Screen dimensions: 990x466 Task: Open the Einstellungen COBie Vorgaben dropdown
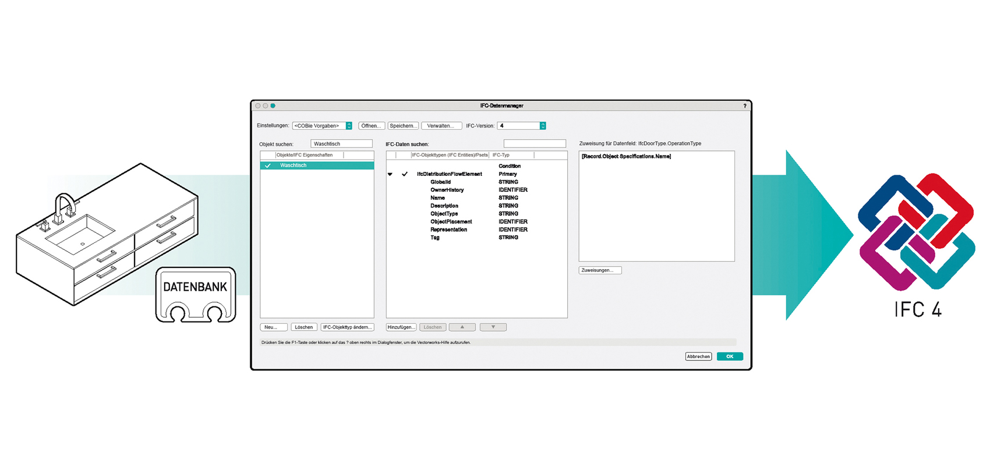pos(322,126)
